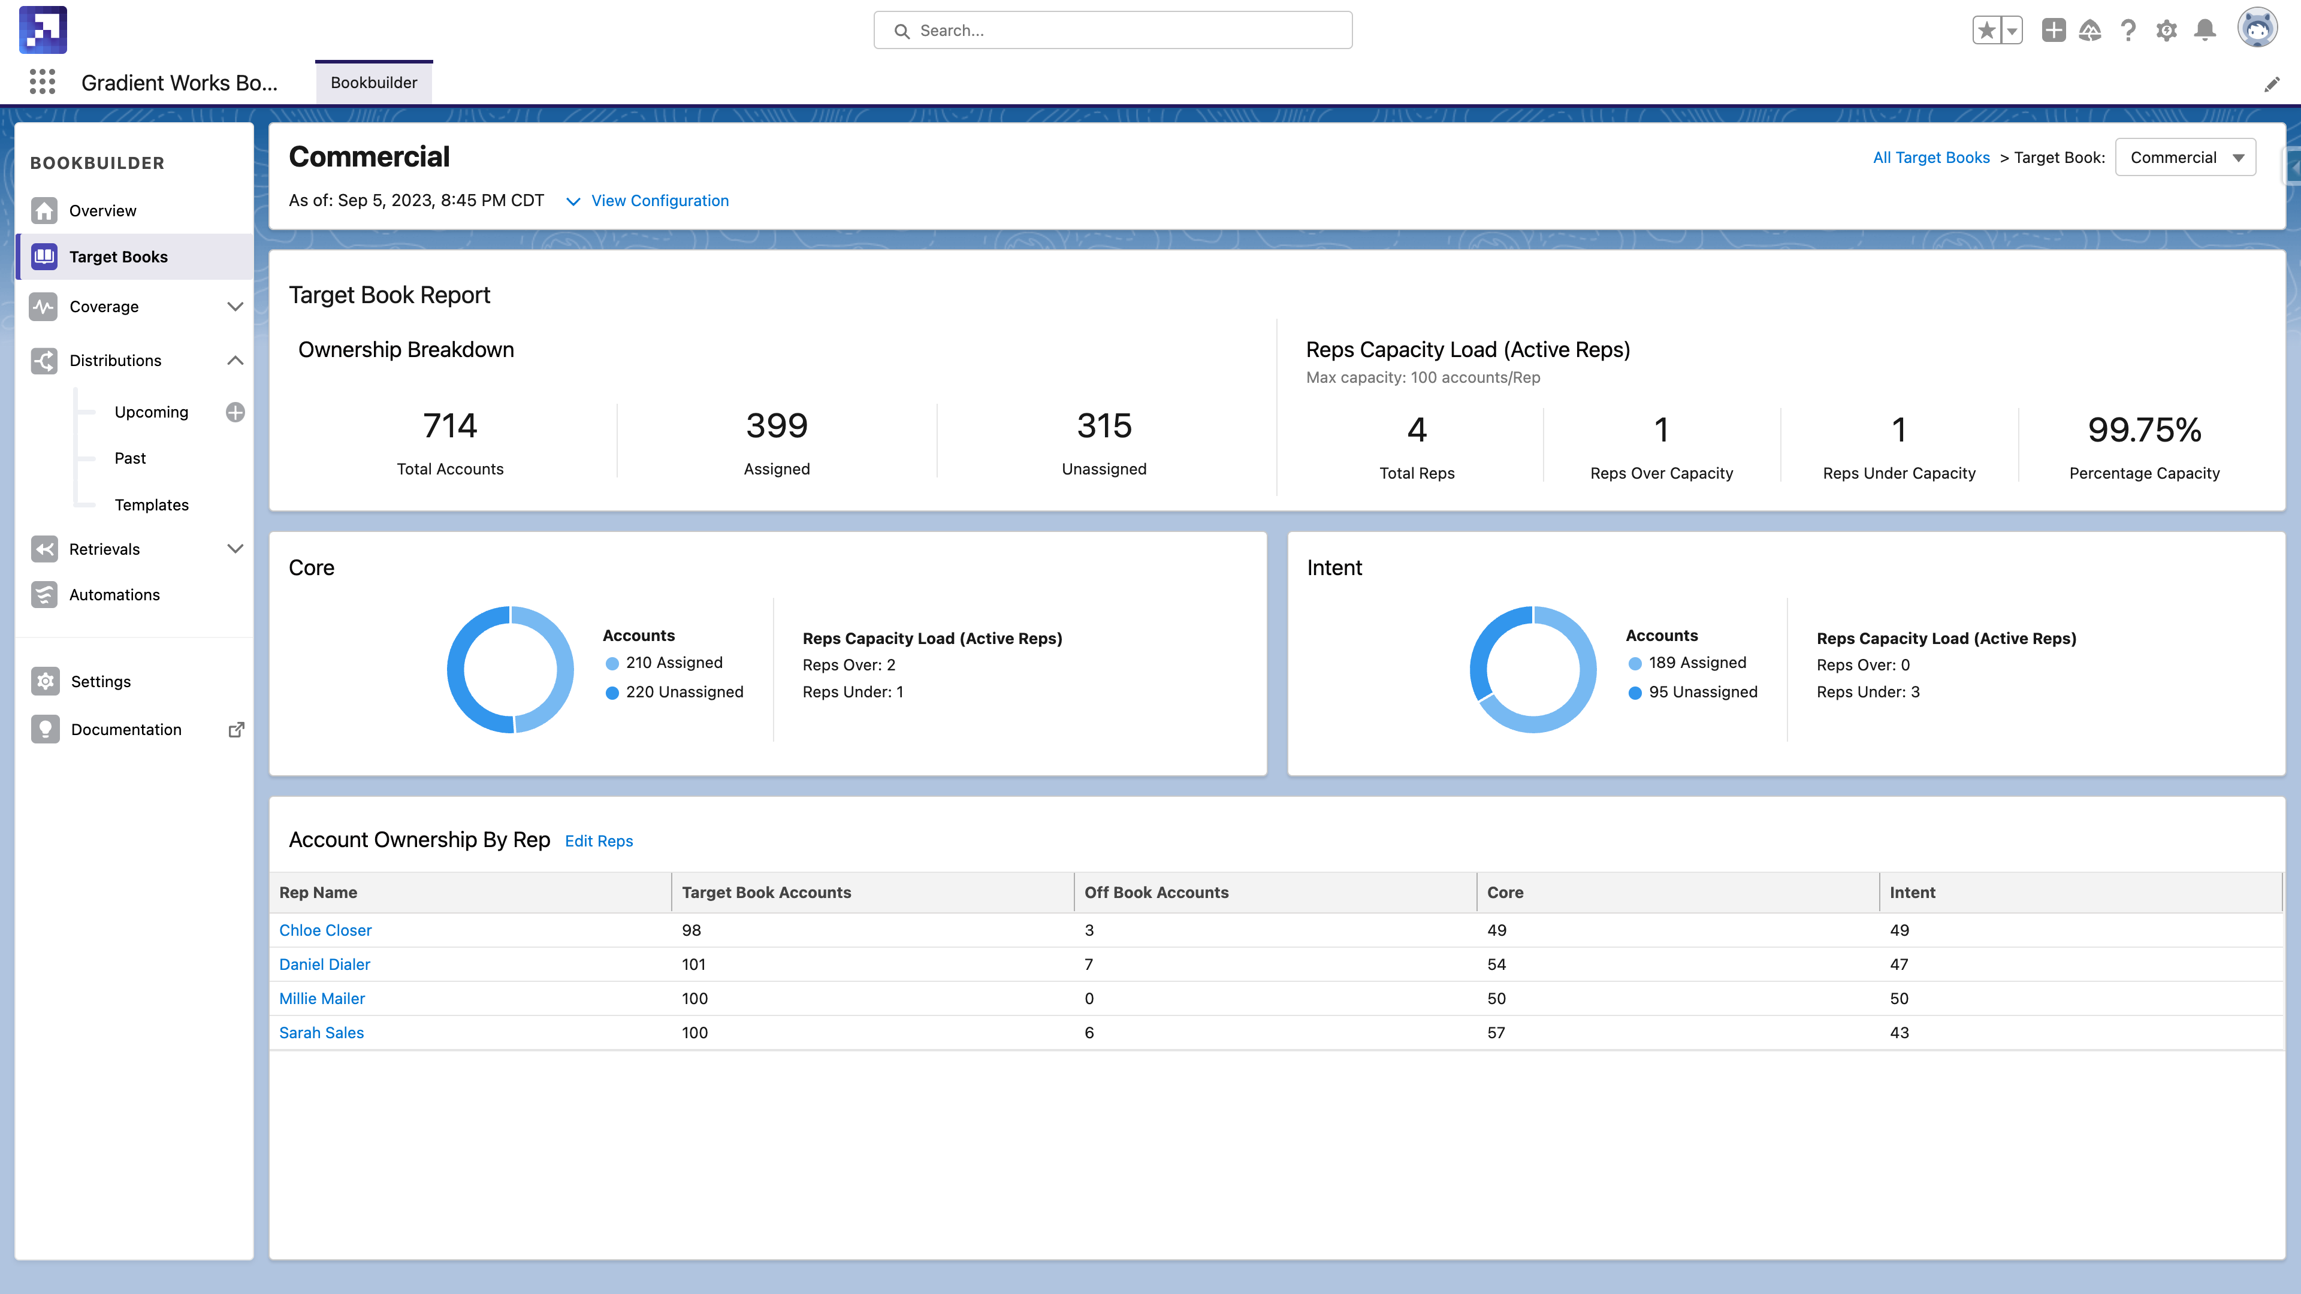Click the Overview home icon
Image resolution: width=2301 pixels, height=1294 pixels.
[x=44, y=211]
